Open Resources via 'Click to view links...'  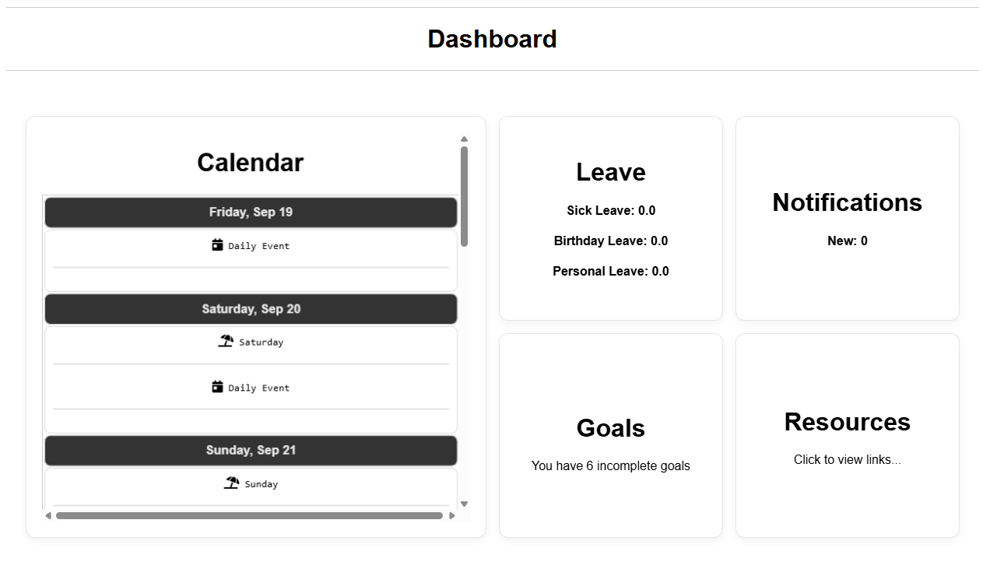pos(847,459)
